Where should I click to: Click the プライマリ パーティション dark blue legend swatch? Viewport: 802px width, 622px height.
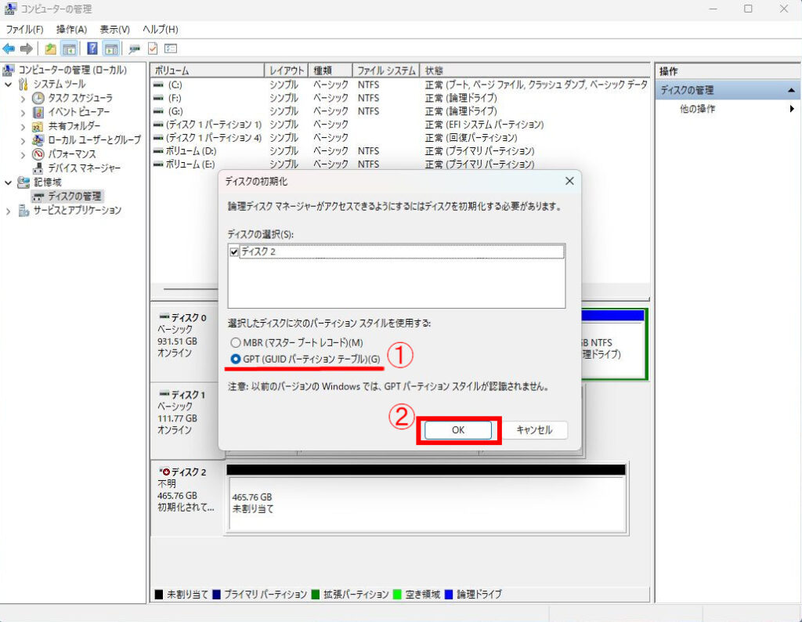pyautogui.click(x=216, y=595)
